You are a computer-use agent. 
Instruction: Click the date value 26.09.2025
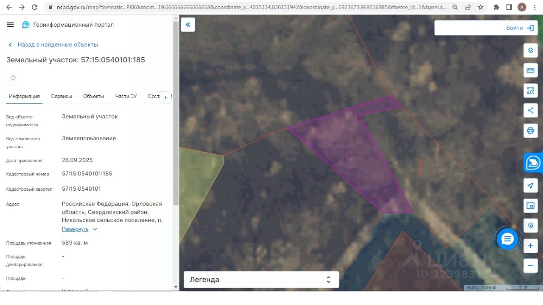pos(77,160)
